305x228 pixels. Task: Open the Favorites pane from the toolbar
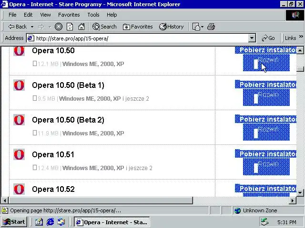coord(138,27)
